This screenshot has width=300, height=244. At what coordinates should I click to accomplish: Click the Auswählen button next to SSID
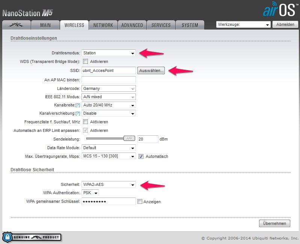(x=151, y=70)
